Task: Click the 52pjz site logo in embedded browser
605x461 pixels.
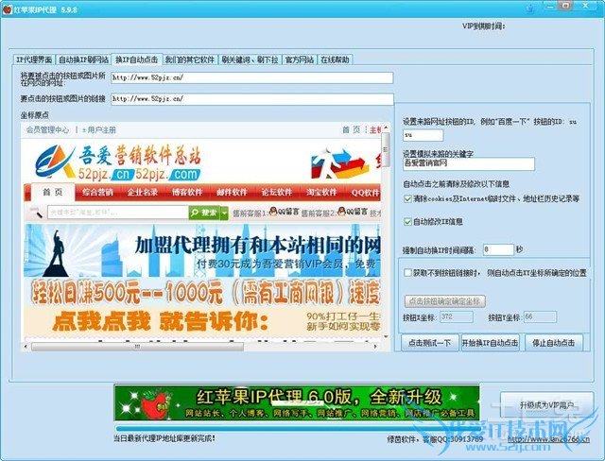Action: [117, 163]
